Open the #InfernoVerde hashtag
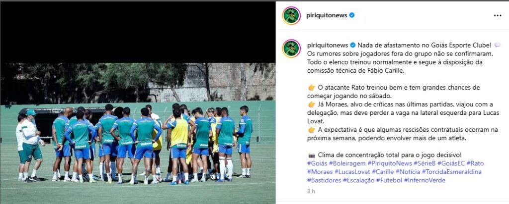Image resolution: width=509 pixels, height=204 pixels. 424,180
